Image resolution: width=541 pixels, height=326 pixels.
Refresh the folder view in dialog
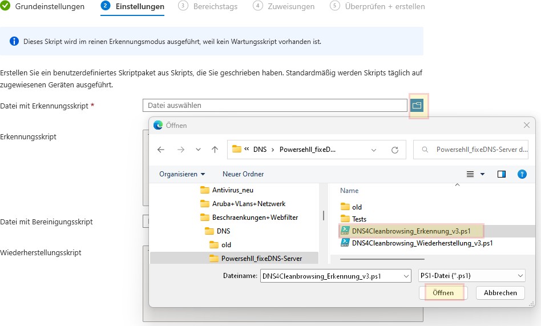[394, 150]
